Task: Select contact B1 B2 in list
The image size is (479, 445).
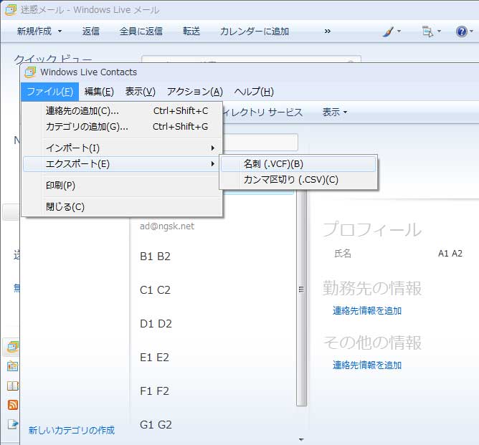Action: tap(155, 257)
